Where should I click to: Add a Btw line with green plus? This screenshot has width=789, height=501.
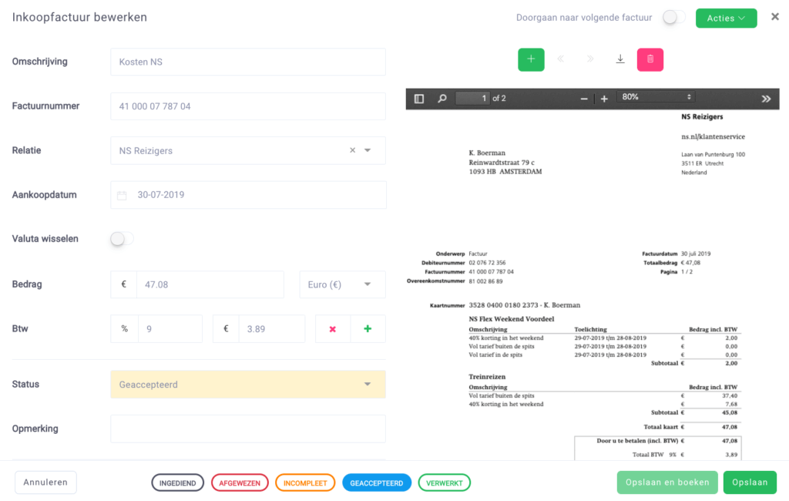[368, 329]
